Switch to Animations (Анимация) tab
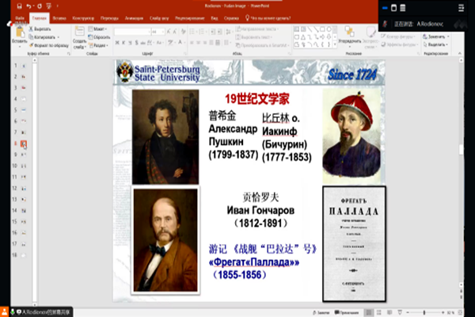Image resolution: width=475 pixels, height=317 pixels. pos(134,18)
